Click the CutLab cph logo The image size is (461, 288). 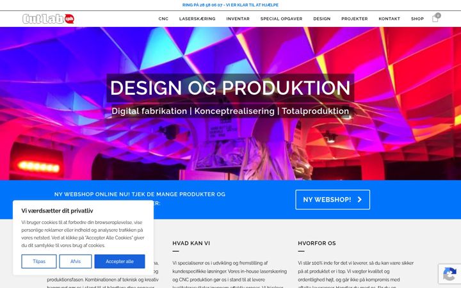[48, 19]
